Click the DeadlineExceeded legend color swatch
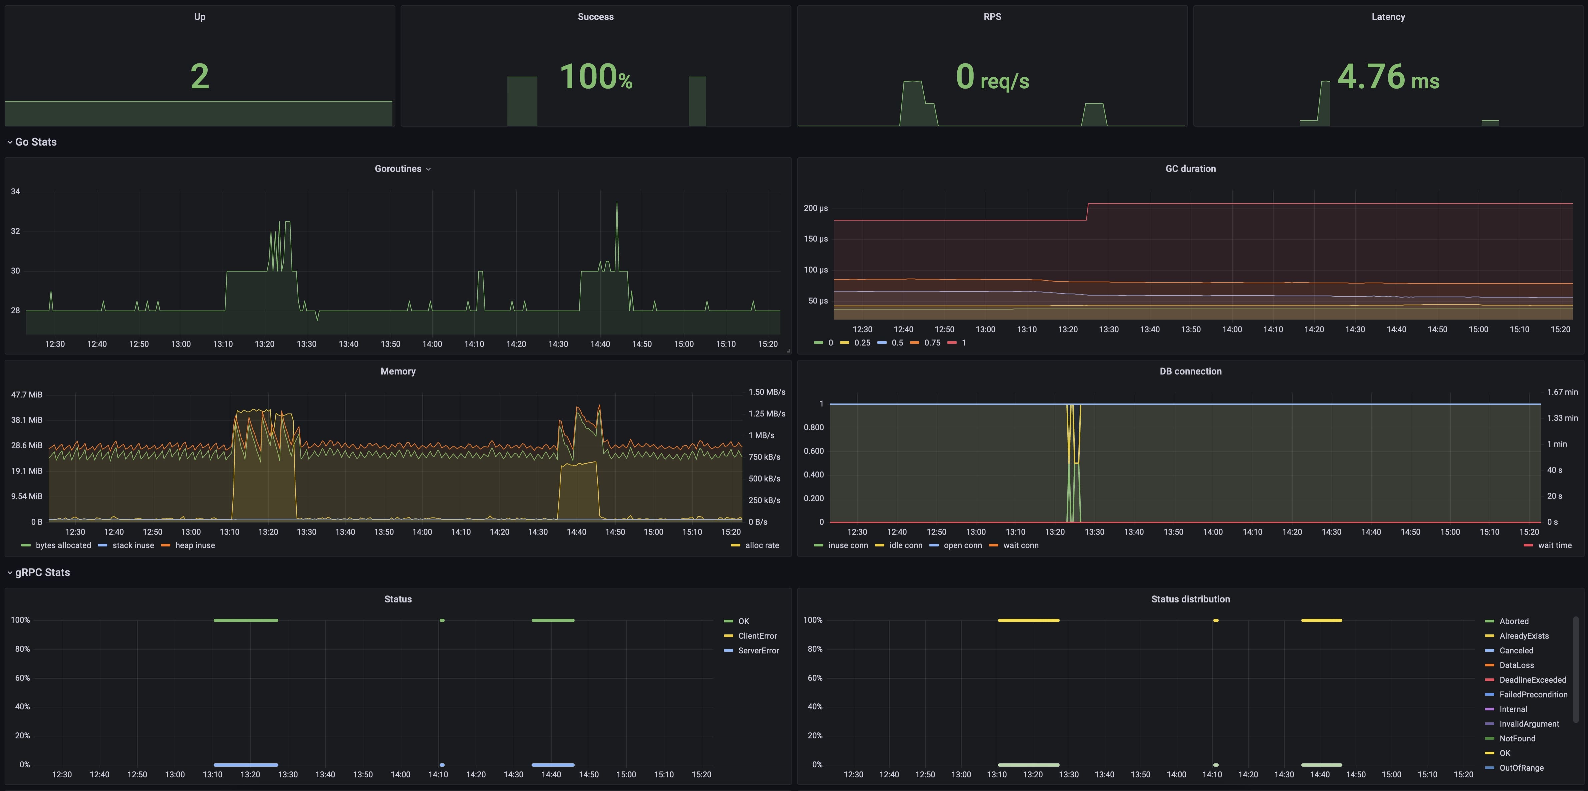This screenshot has width=1588, height=791. pos(1489,680)
